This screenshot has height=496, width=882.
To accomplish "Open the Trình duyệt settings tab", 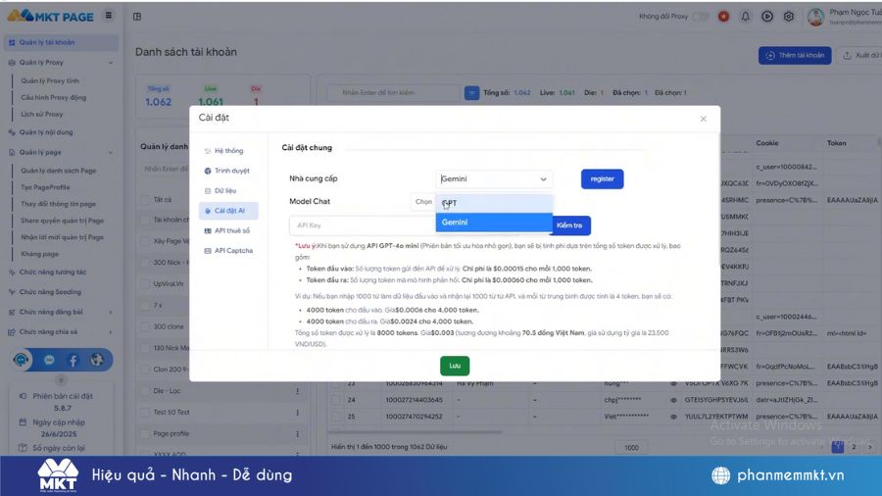I will pos(228,171).
